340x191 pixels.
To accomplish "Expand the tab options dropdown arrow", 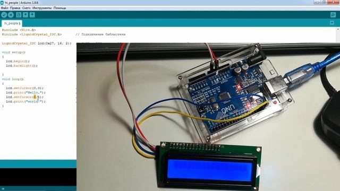I will pos(331,23).
